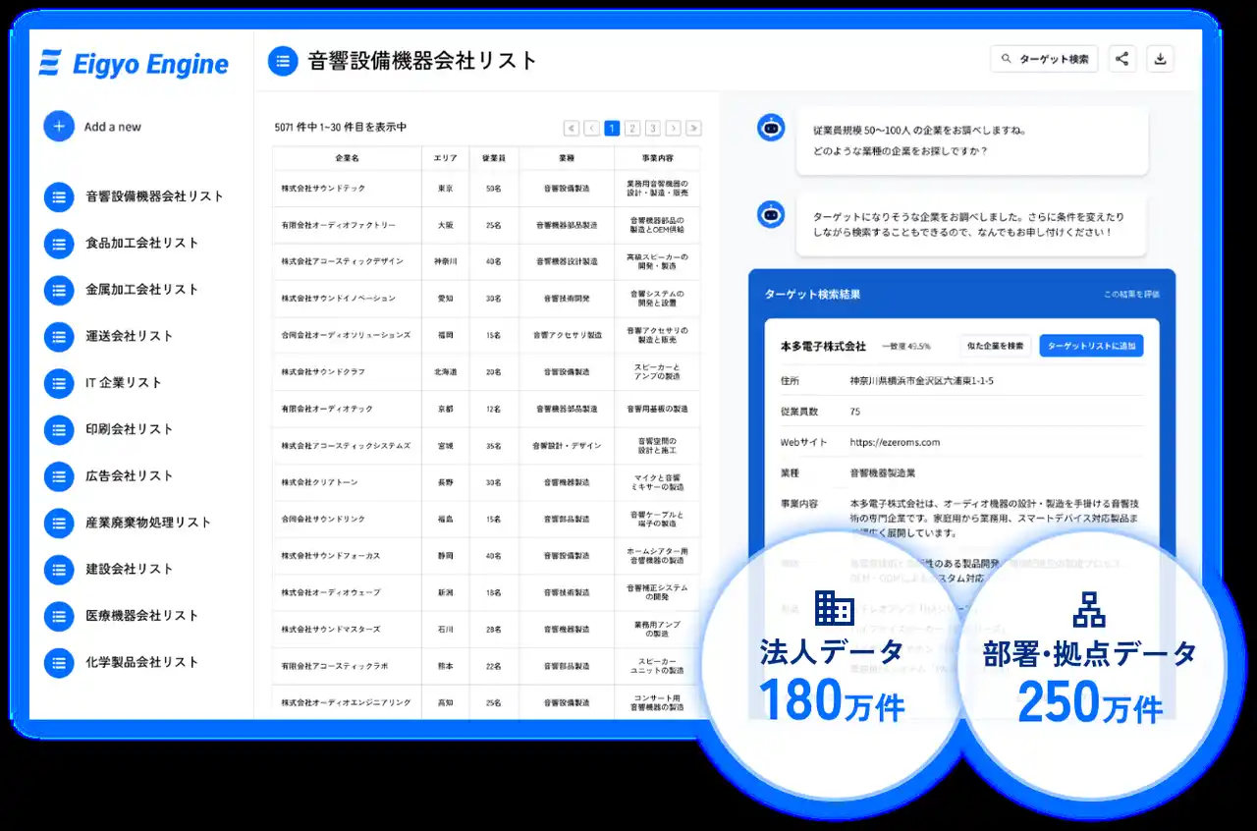Go to page 2 of results

632,128
